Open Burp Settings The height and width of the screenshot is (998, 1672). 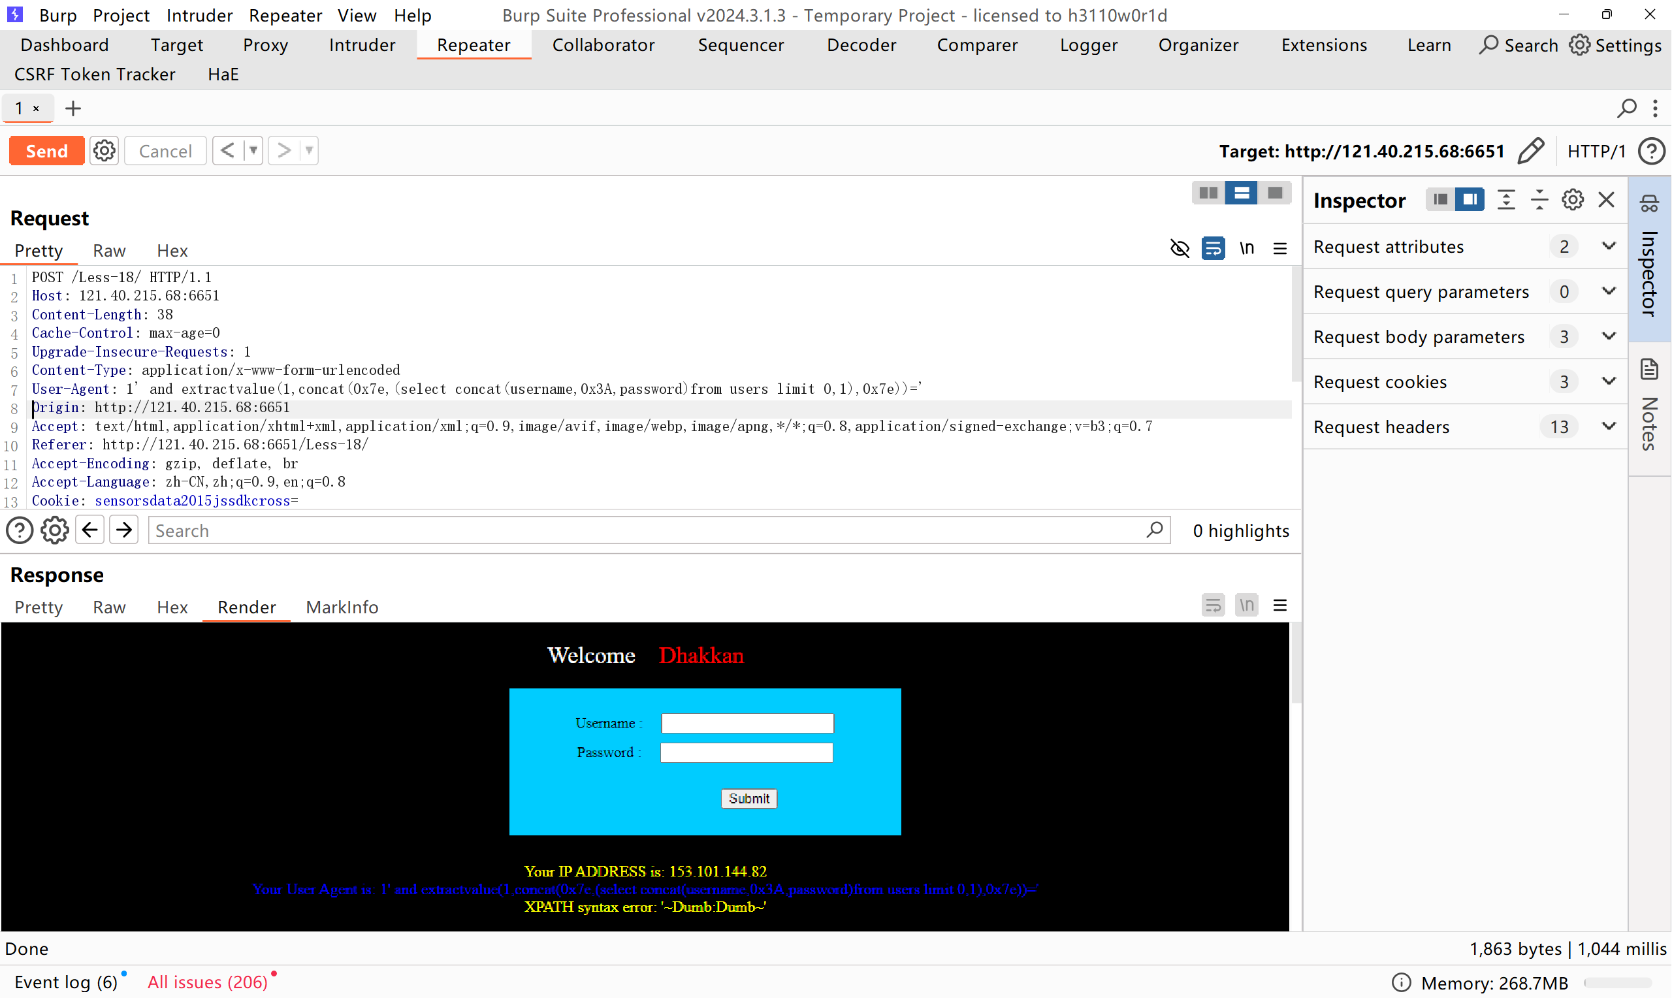1616,45
